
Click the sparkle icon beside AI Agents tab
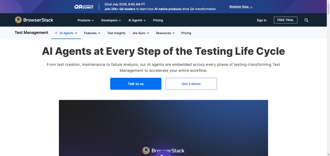[57, 33]
